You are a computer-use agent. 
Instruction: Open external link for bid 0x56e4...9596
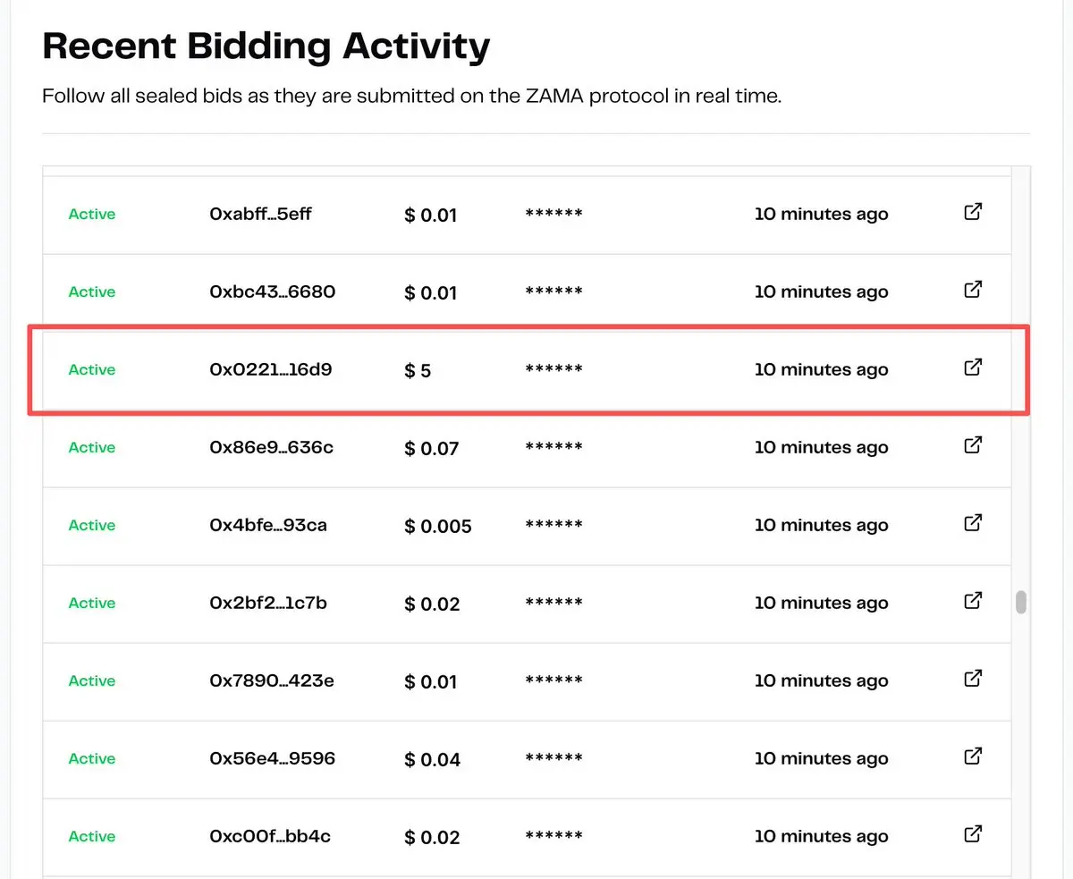click(x=973, y=756)
